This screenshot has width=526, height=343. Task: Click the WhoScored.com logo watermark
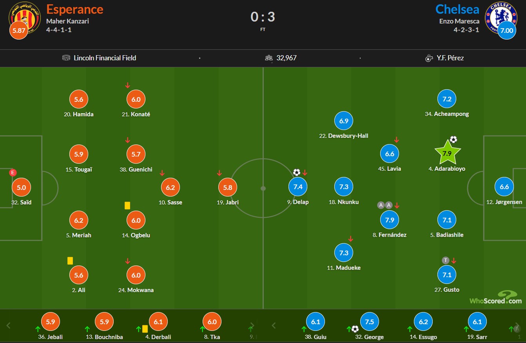tap(496, 297)
